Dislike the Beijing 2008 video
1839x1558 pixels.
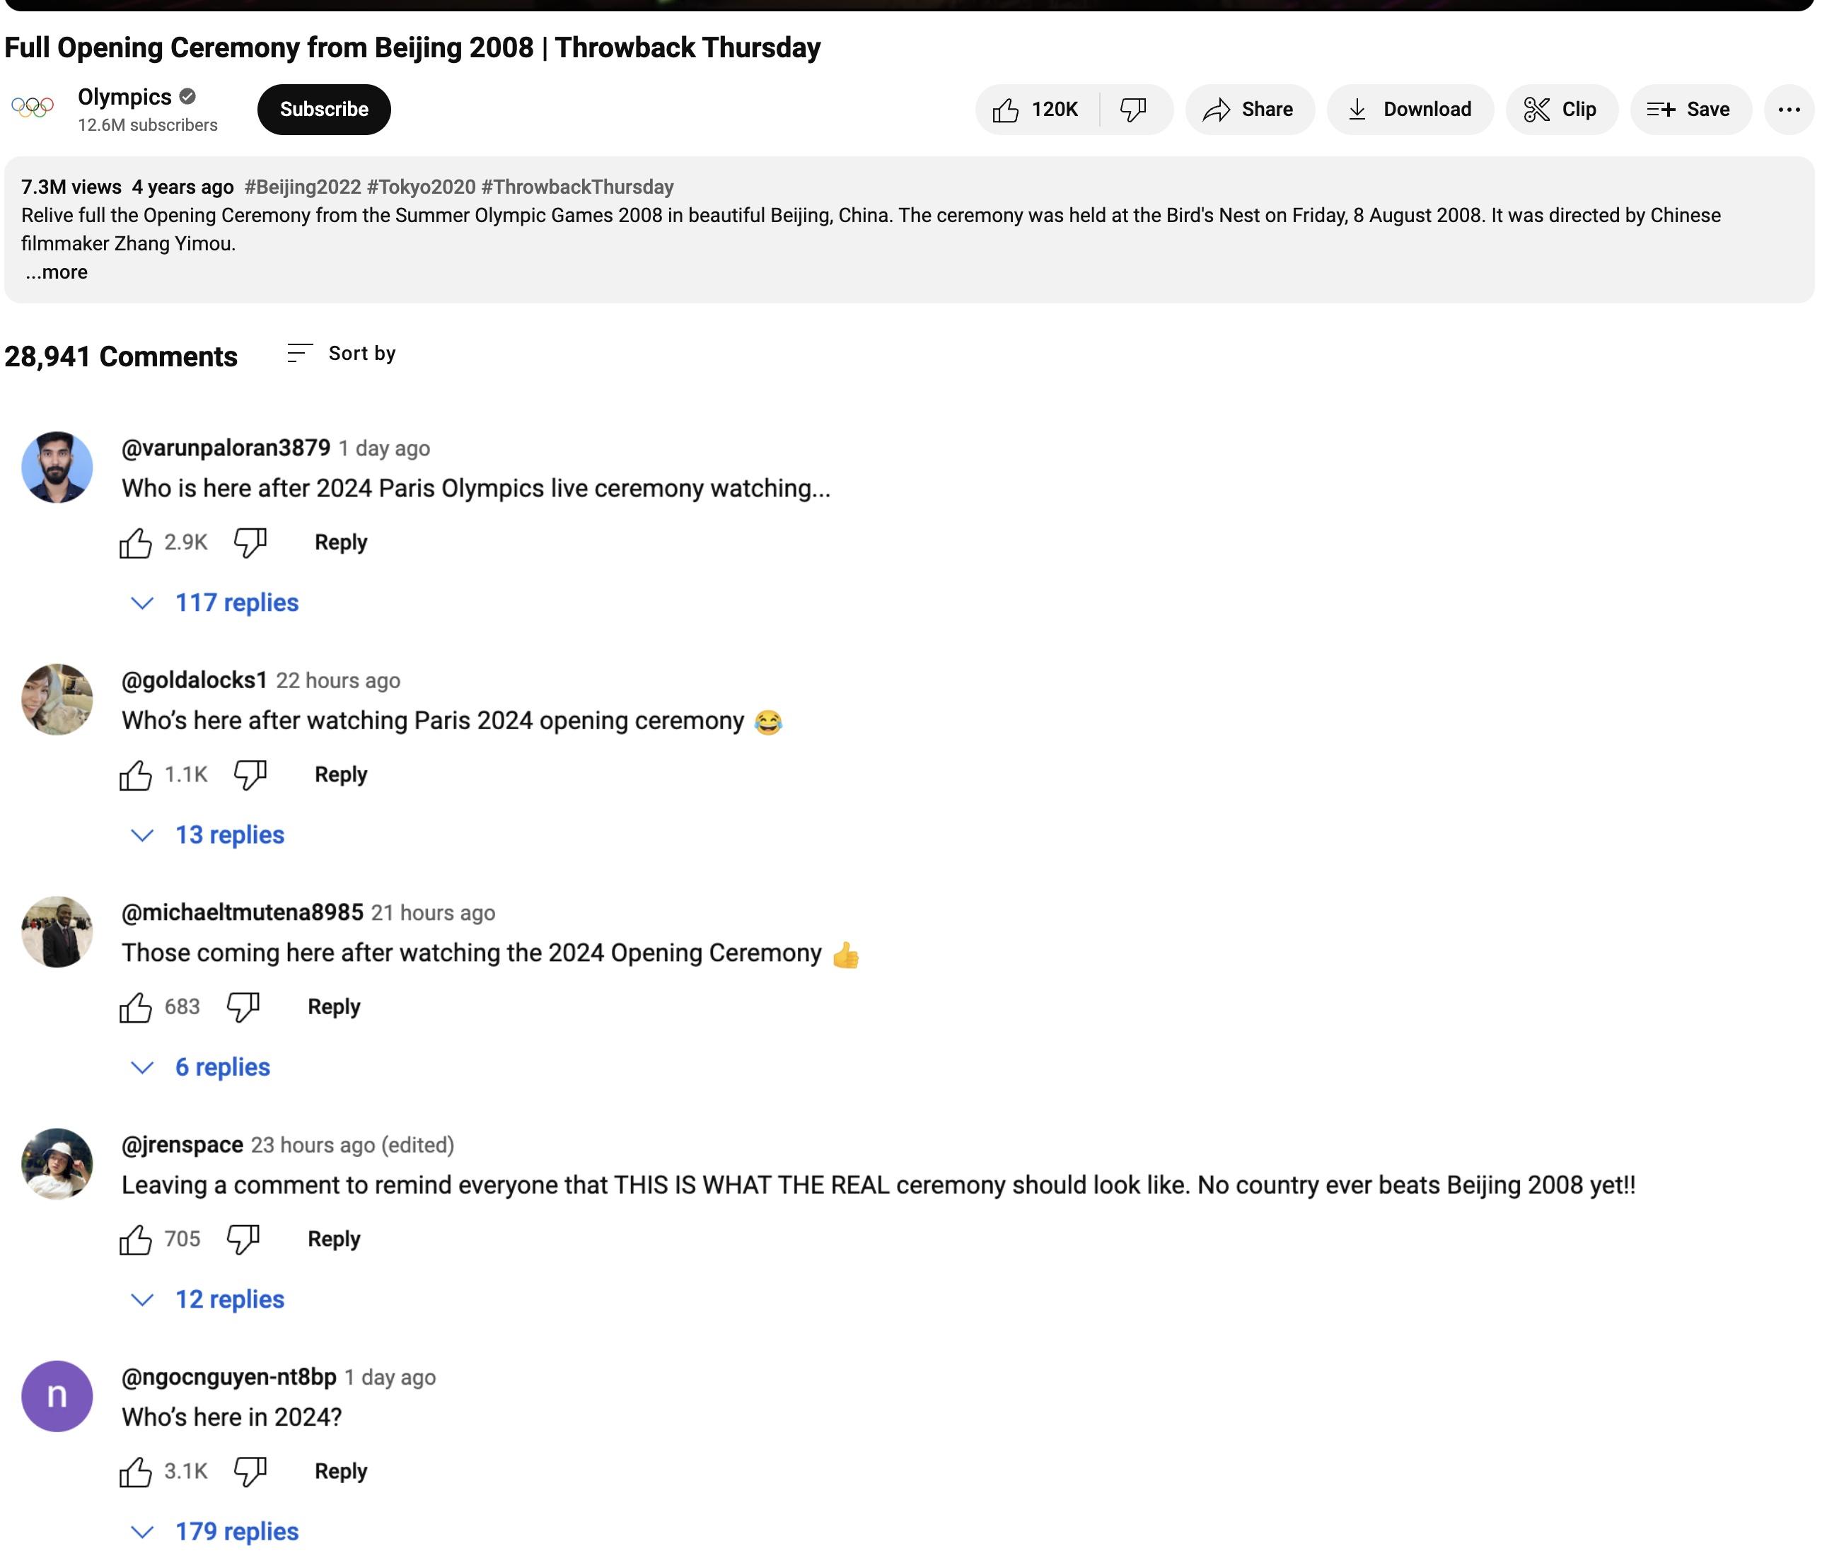click(x=1134, y=110)
